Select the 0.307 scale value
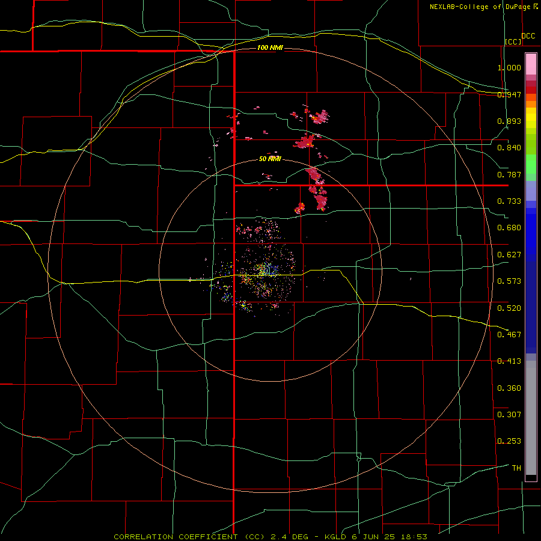Viewport: 541px width, 541px height. click(x=509, y=414)
